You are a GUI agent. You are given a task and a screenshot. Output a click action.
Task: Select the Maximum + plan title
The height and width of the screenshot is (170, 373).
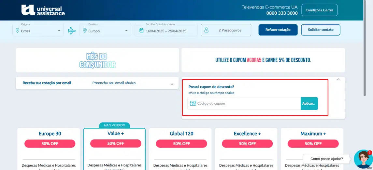(313, 134)
